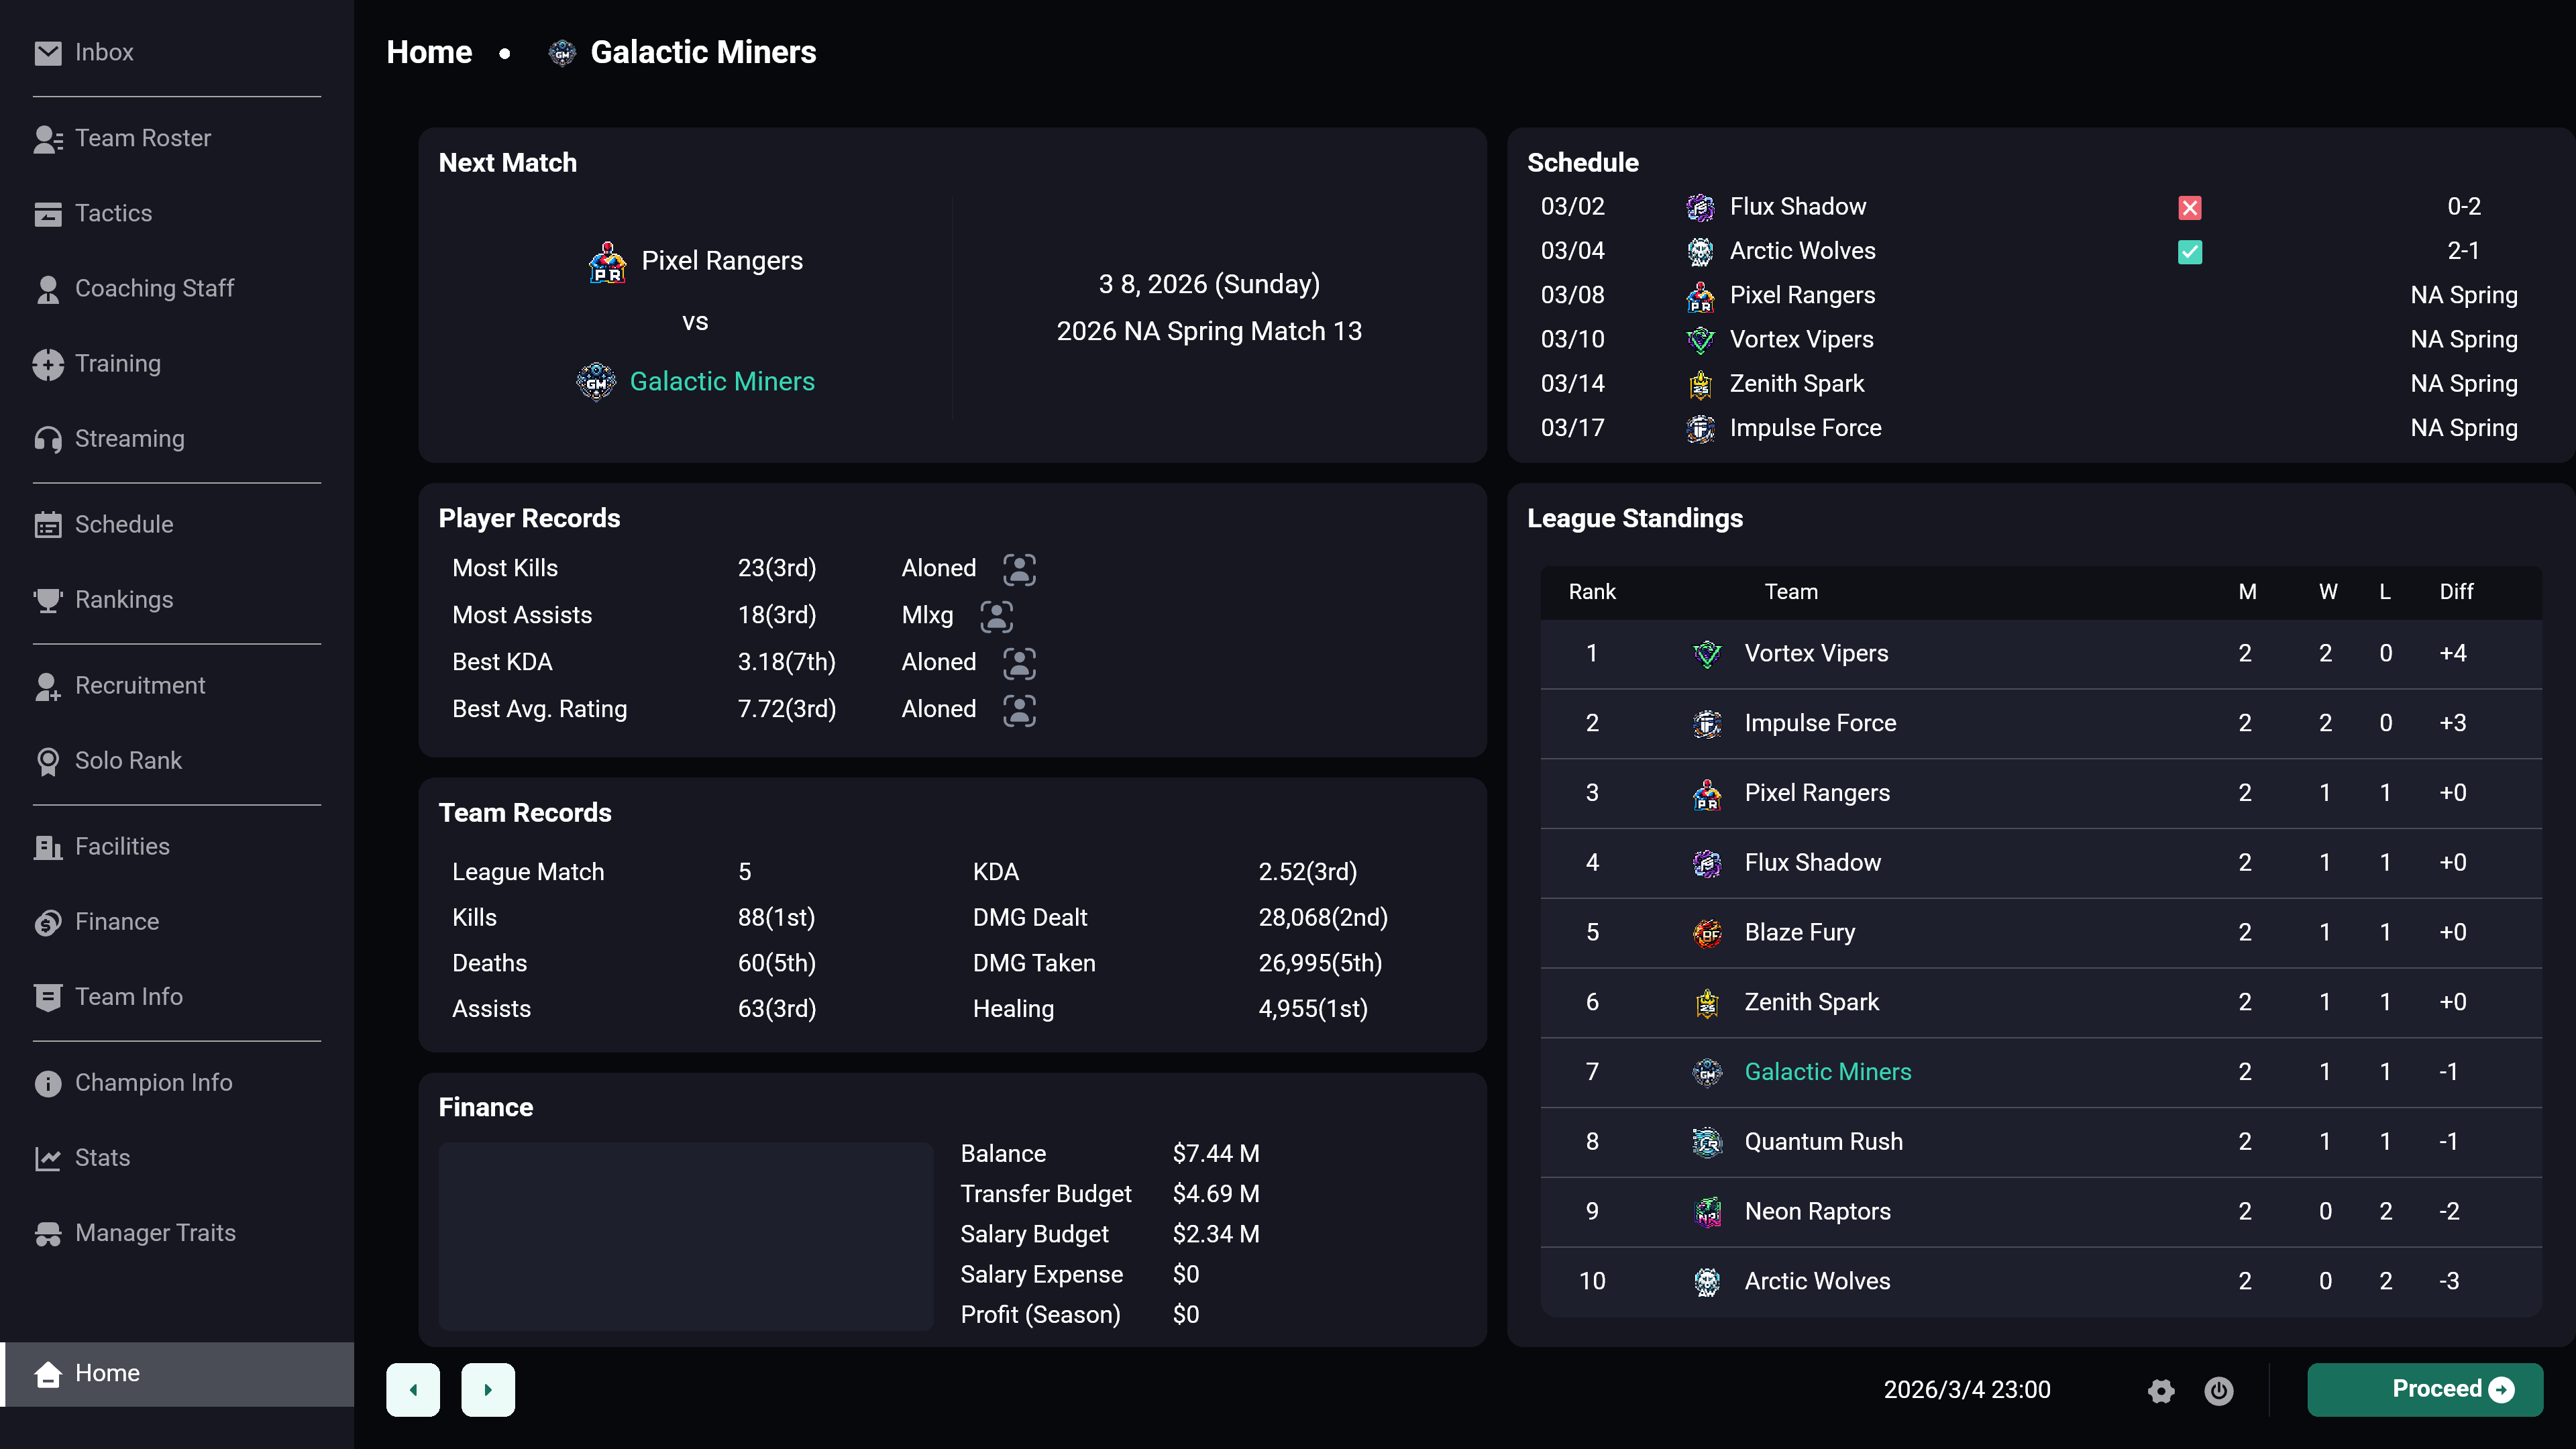Click Vortex Vipers logo in League Standings
This screenshot has height=1449, width=2576.
pos(1707,654)
